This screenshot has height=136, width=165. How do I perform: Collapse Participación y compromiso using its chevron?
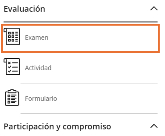click(x=154, y=126)
